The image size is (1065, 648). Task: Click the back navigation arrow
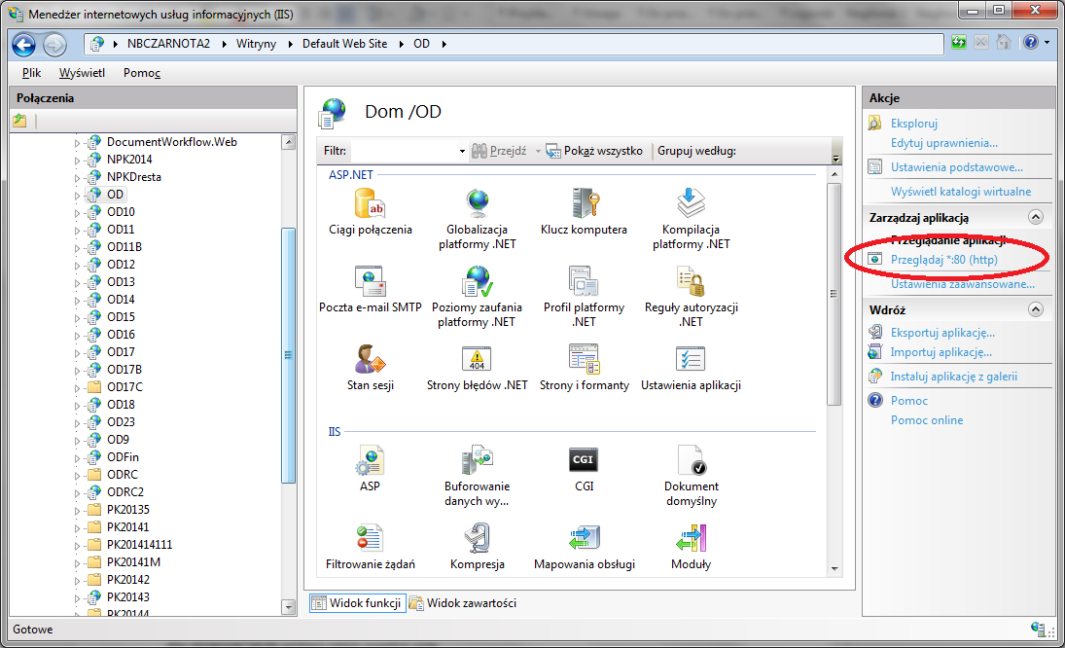click(x=23, y=45)
